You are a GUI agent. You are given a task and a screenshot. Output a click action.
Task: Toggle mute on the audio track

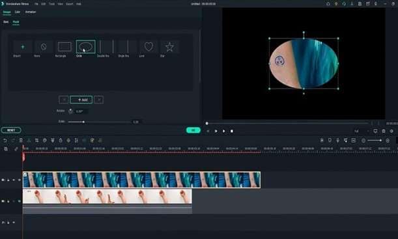14,223
